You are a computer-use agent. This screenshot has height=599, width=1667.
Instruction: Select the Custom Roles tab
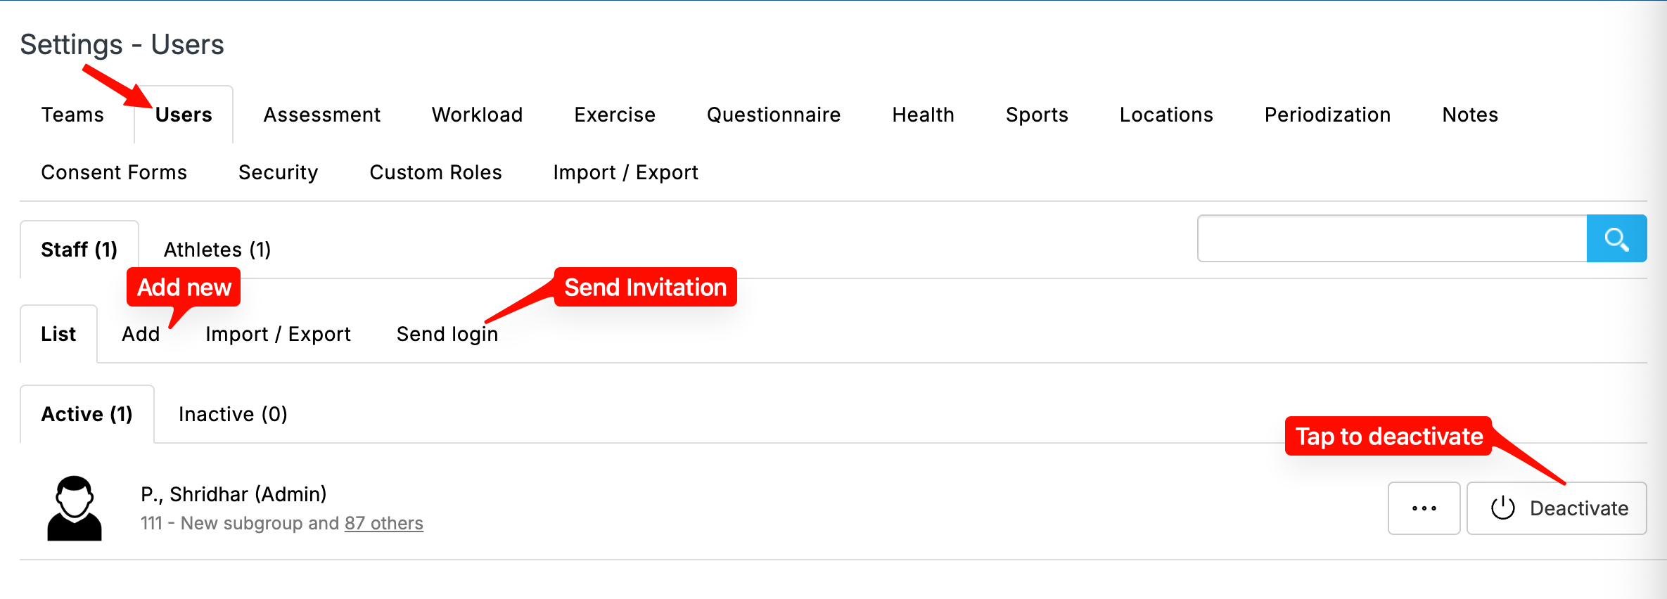(435, 172)
